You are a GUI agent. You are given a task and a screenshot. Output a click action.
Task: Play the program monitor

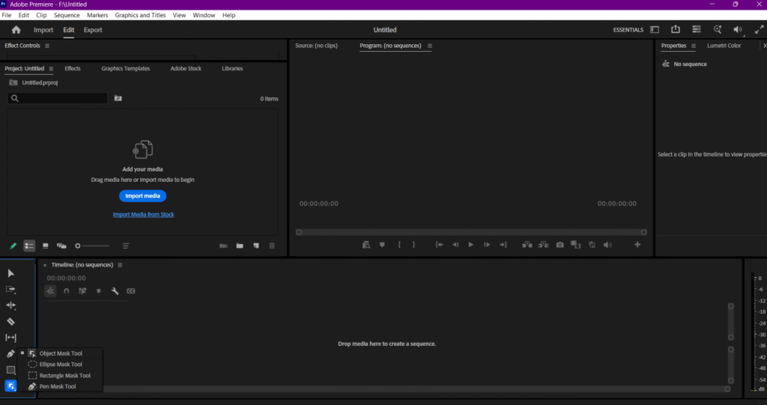[470, 245]
